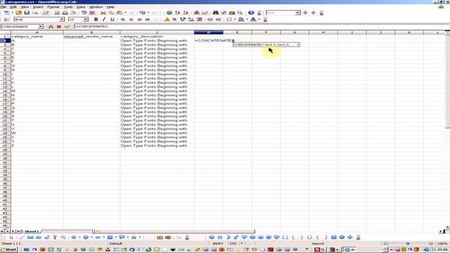Viewport: 450px width, 253px height.
Task: Click the font color A swatch
Action: 253,20
